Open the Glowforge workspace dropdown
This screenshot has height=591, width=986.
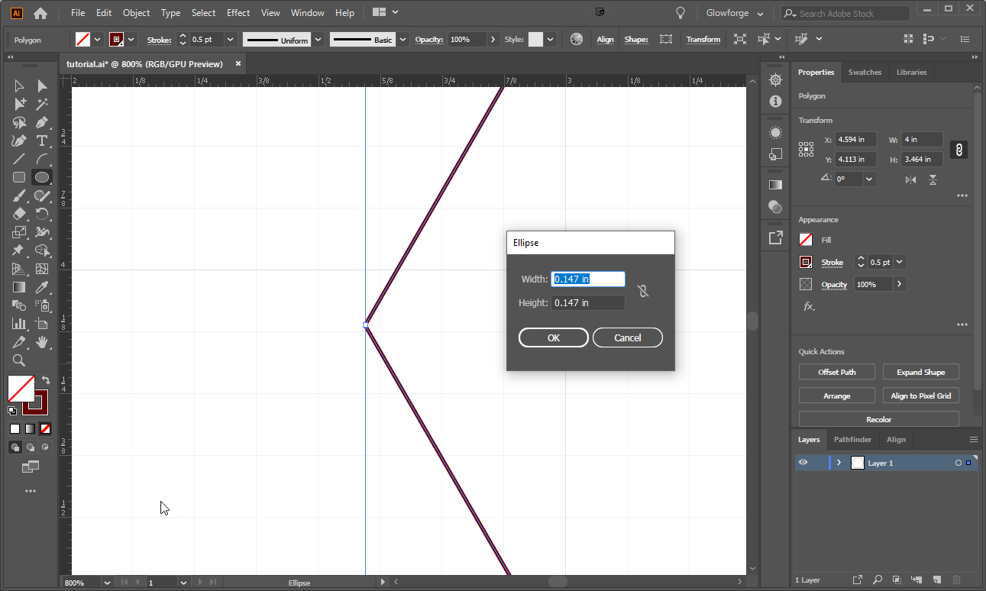pos(733,14)
